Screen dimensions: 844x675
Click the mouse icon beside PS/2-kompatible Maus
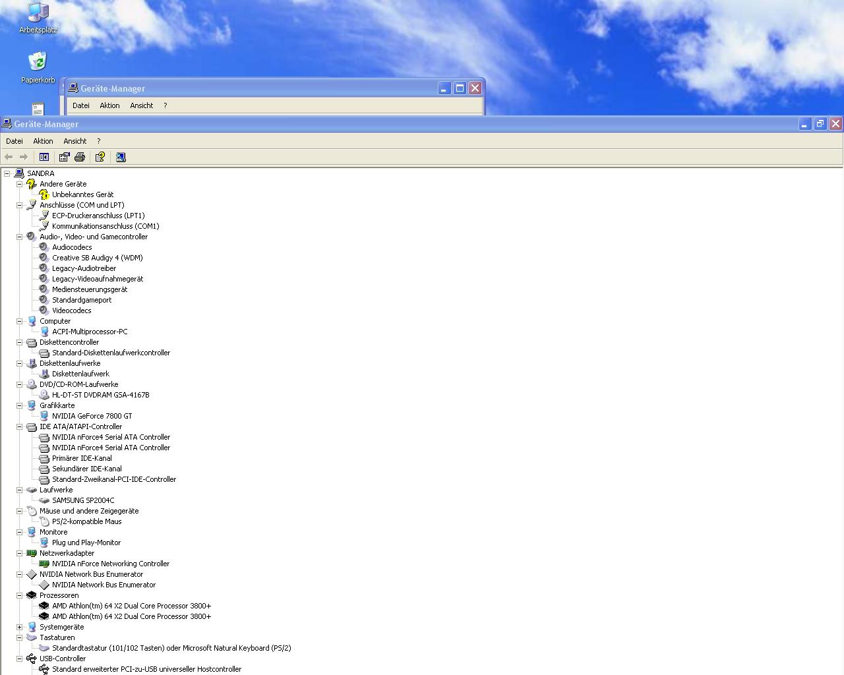click(44, 521)
